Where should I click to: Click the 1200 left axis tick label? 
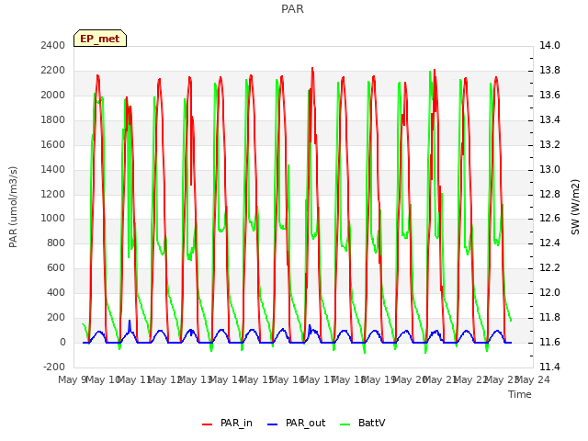53,194
